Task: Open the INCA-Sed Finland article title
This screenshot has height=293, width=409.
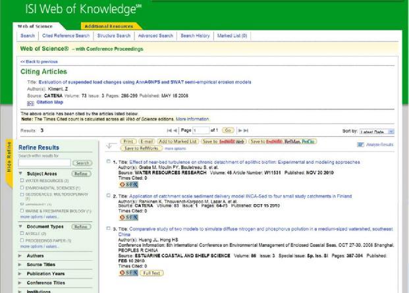Action: 240,196
